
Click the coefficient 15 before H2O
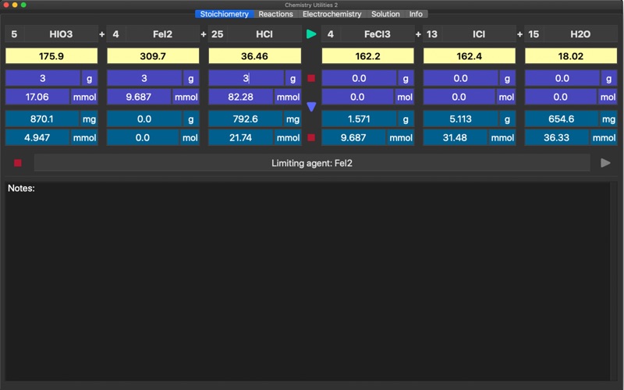tap(534, 34)
